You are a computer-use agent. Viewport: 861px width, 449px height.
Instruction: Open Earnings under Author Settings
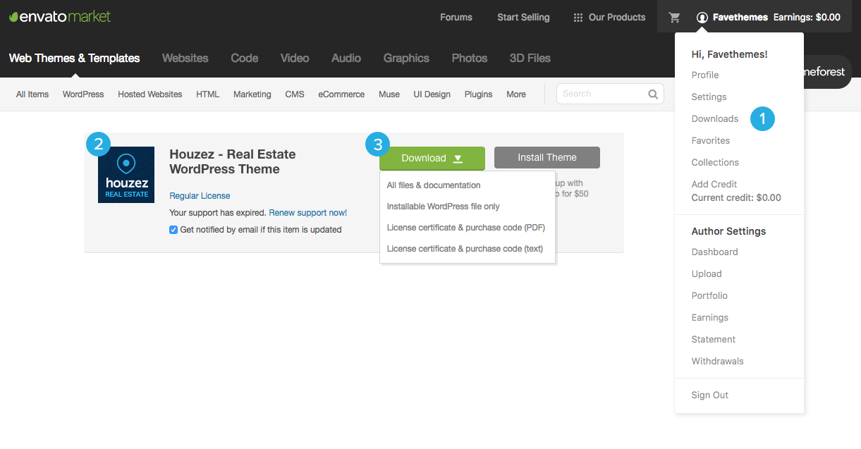[710, 318]
